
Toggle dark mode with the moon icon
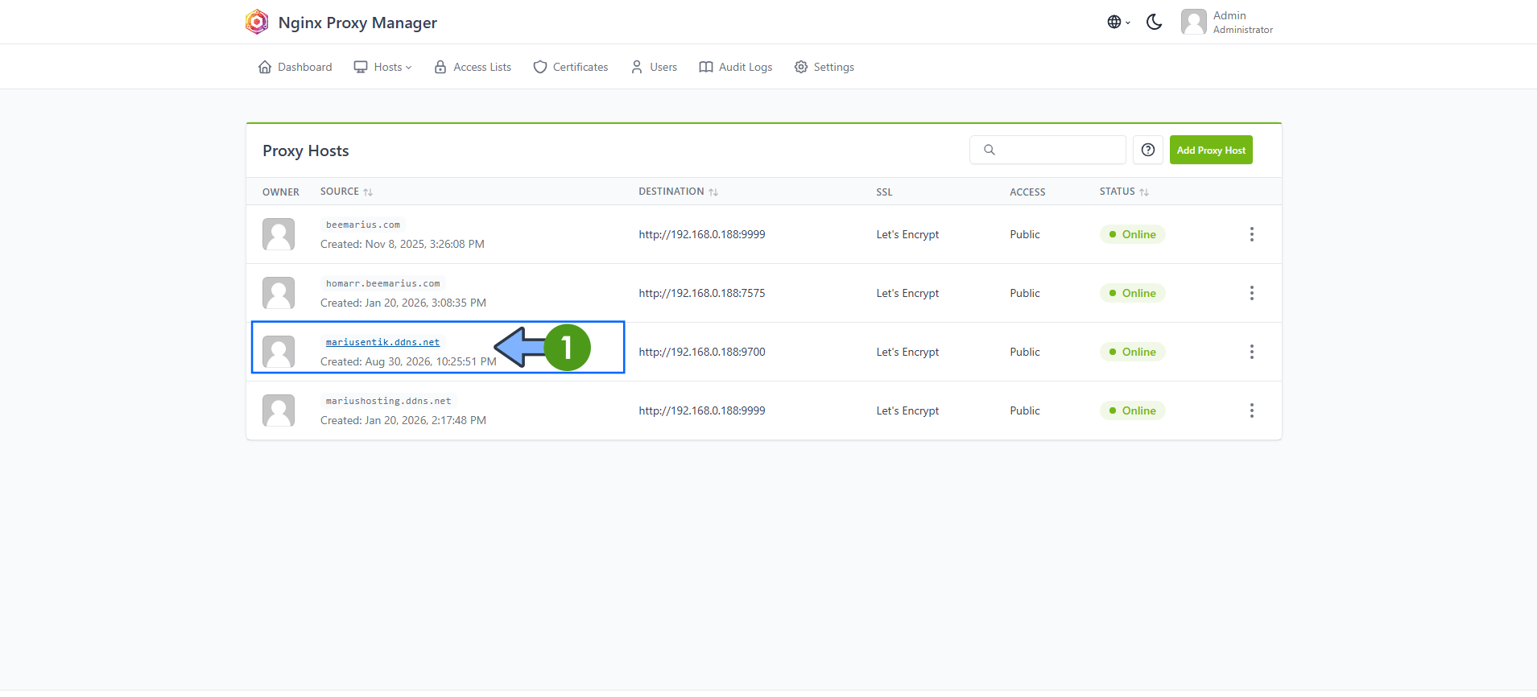tap(1154, 22)
